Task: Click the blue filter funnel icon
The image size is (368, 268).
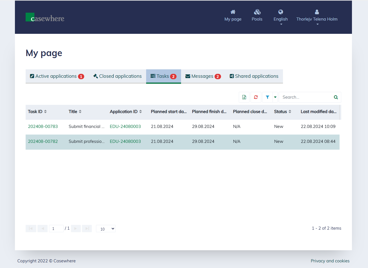Action: pos(267,97)
